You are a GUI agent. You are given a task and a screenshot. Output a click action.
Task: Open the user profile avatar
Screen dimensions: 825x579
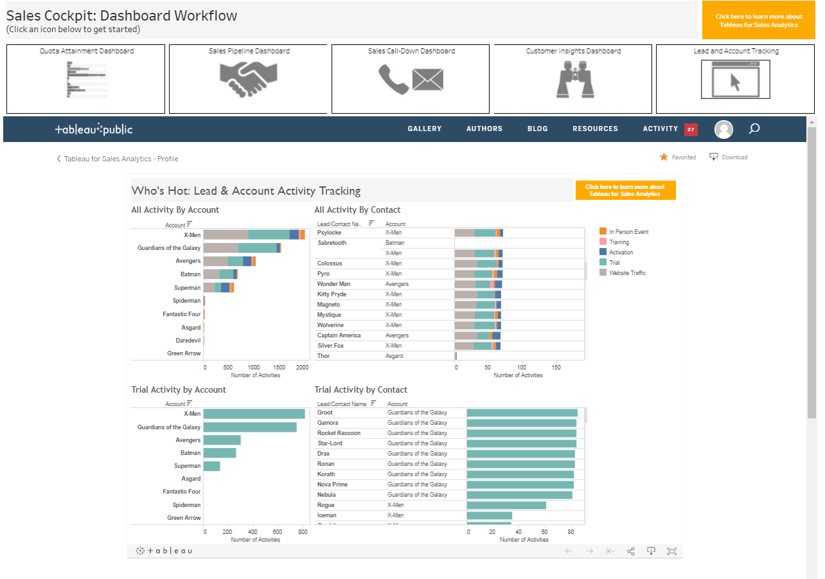(724, 129)
